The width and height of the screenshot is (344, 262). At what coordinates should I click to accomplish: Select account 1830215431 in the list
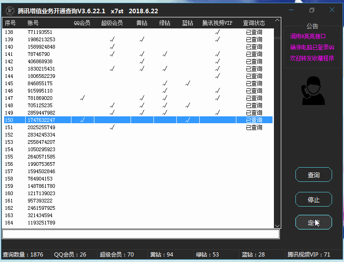click(x=41, y=69)
